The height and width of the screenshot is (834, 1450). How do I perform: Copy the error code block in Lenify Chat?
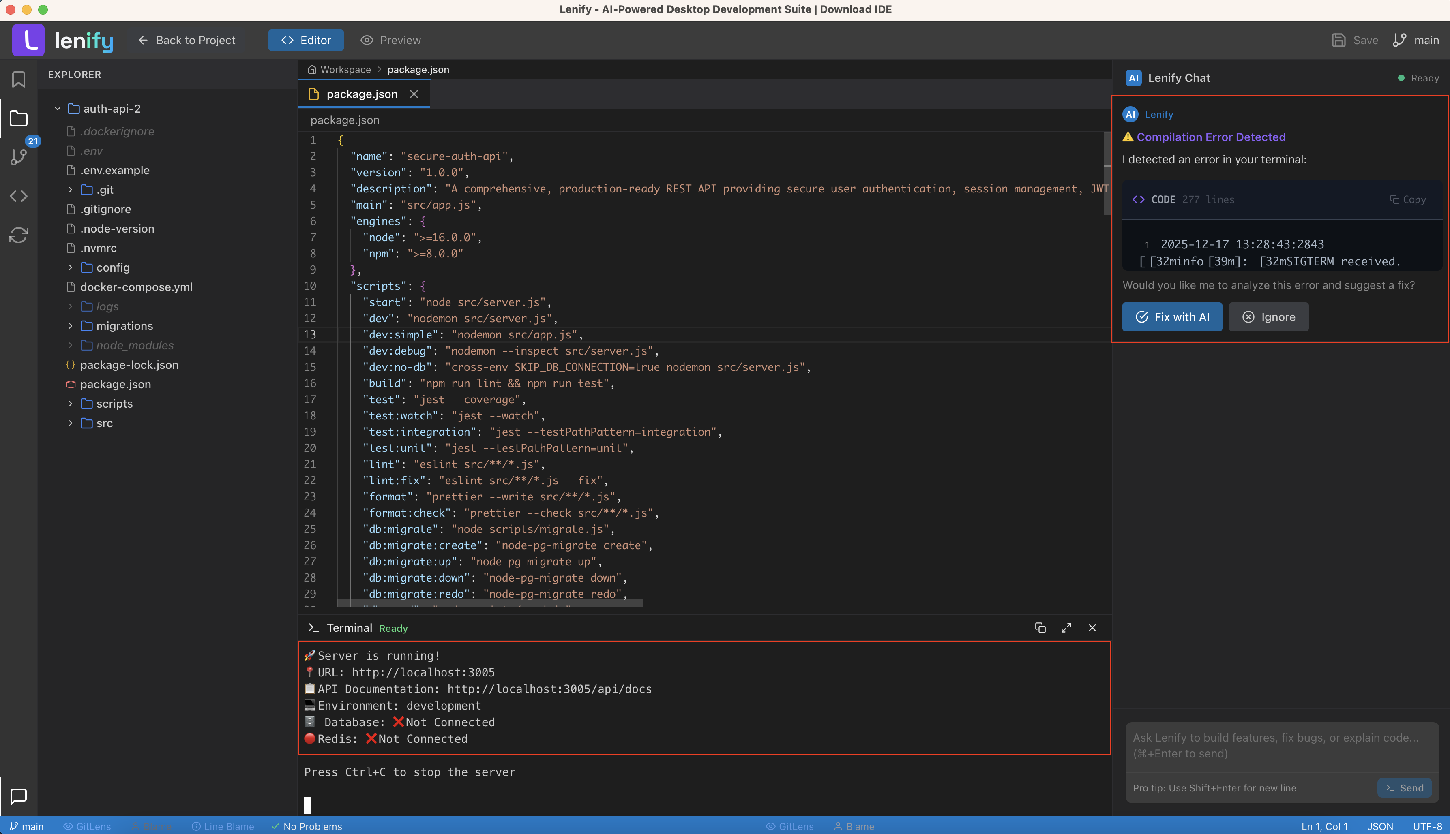[x=1409, y=199]
